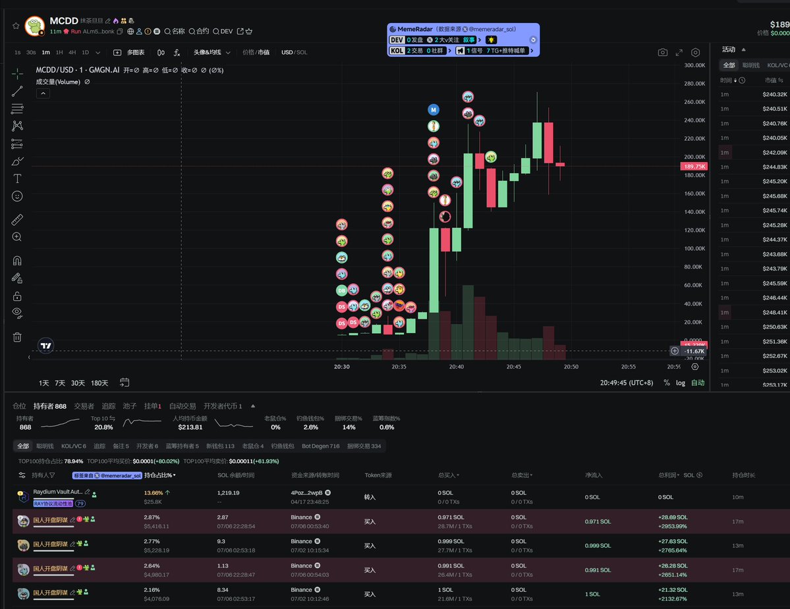The image size is (790, 609).
Task: Enable the 自动 auto scale
Action: [697, 383]
